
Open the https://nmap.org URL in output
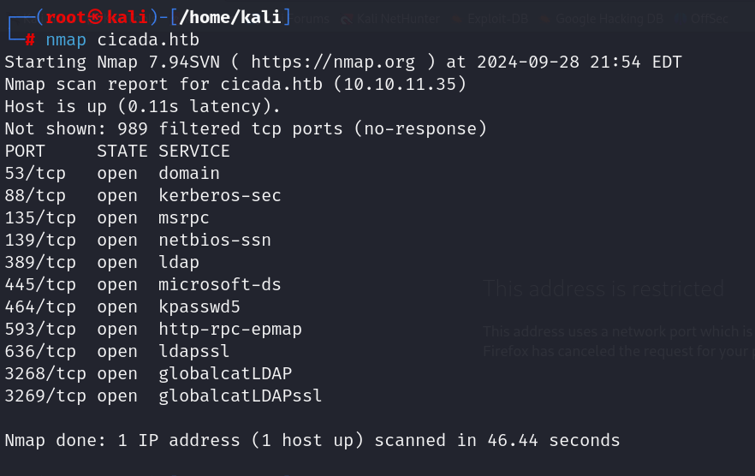(x=333, y=62)
